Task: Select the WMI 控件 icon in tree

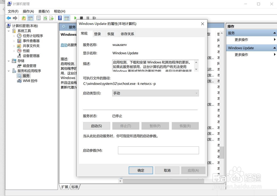Action: pos(19,81)
